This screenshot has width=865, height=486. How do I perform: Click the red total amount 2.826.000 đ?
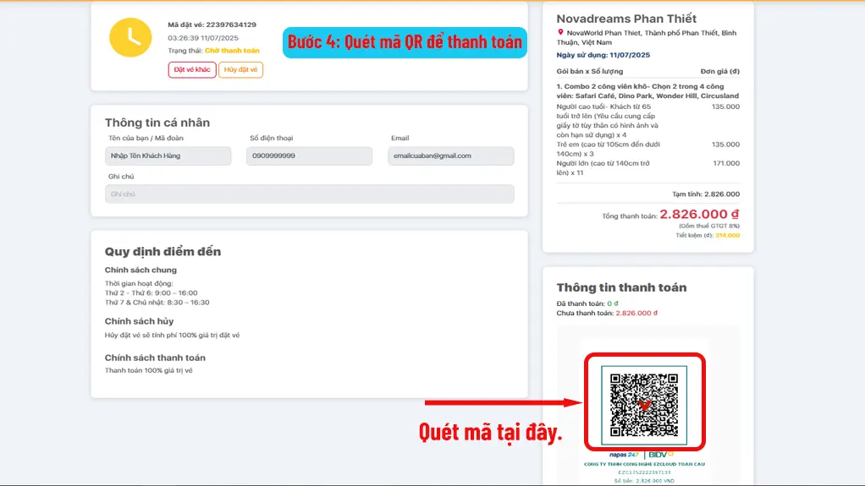tap(699, 215)
